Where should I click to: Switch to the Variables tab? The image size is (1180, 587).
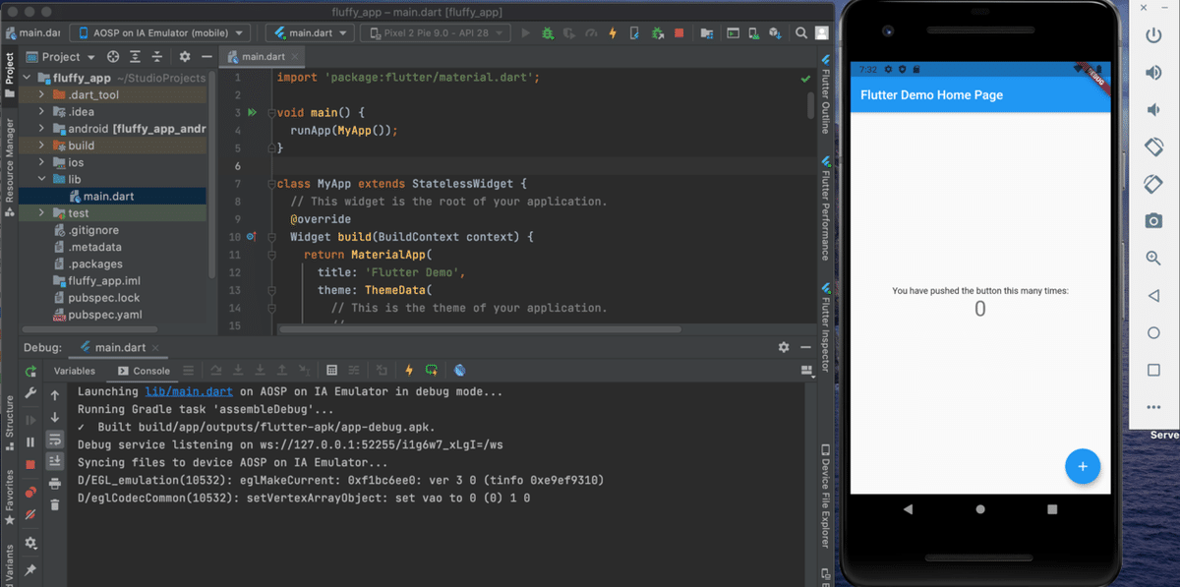[x=75, y=371]
